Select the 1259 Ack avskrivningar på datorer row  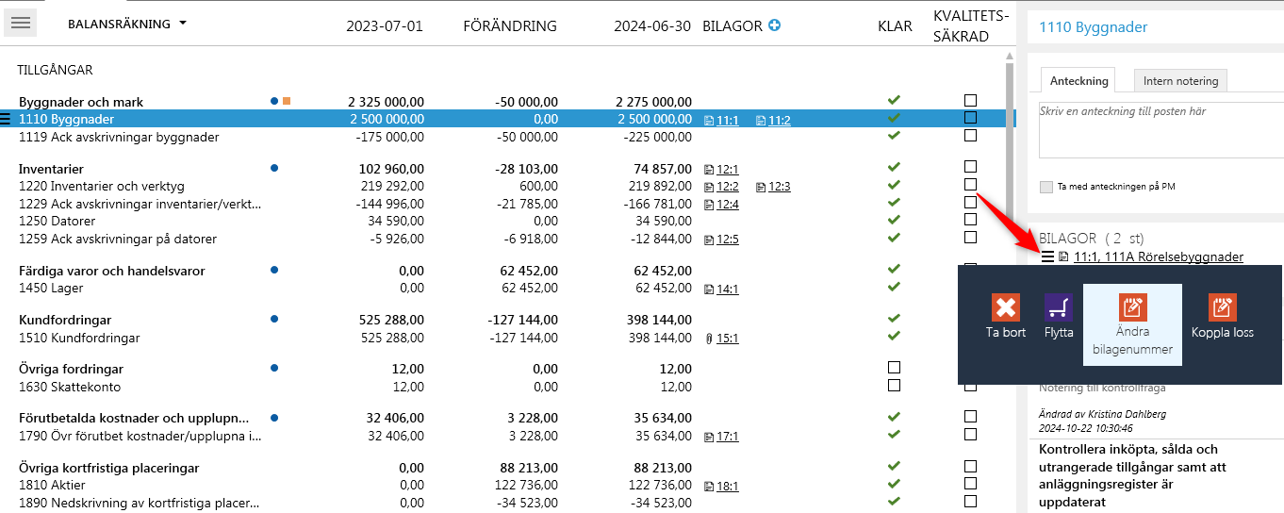(504, 239)
